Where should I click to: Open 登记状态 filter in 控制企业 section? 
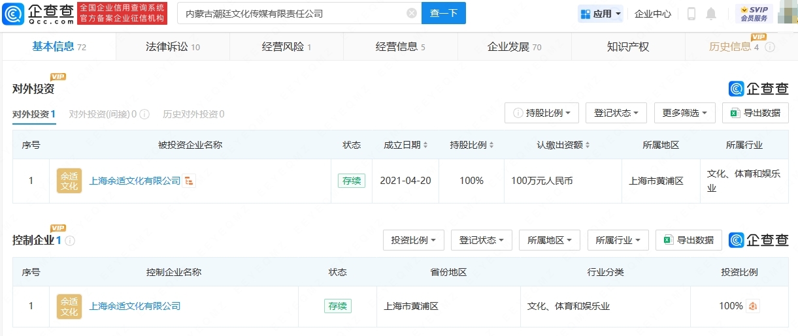[x=482, y=240]
